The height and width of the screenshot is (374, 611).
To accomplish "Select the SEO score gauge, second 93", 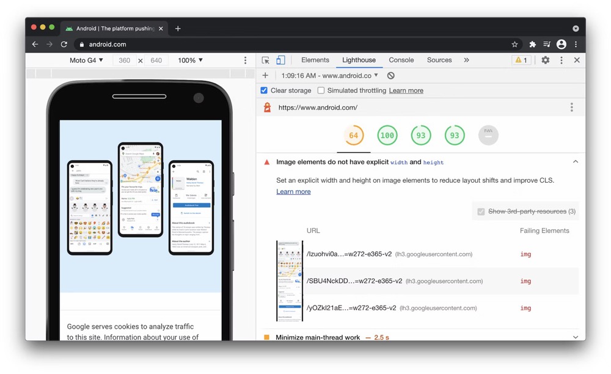I will (x=455, y=135).
